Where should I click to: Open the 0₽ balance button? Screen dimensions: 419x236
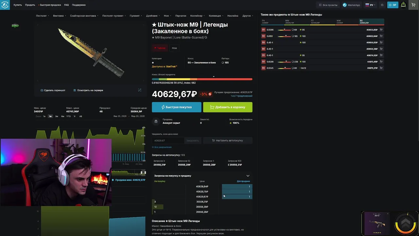coord(392,5)
